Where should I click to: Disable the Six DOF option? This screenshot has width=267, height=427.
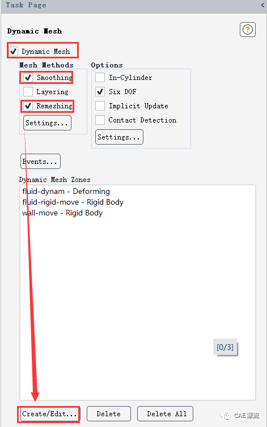(100, 92)
